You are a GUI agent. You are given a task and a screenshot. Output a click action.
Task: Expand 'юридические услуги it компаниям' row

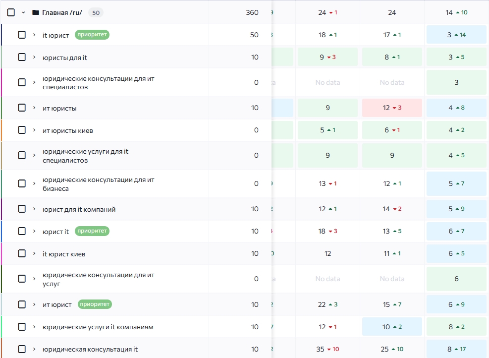34,327
